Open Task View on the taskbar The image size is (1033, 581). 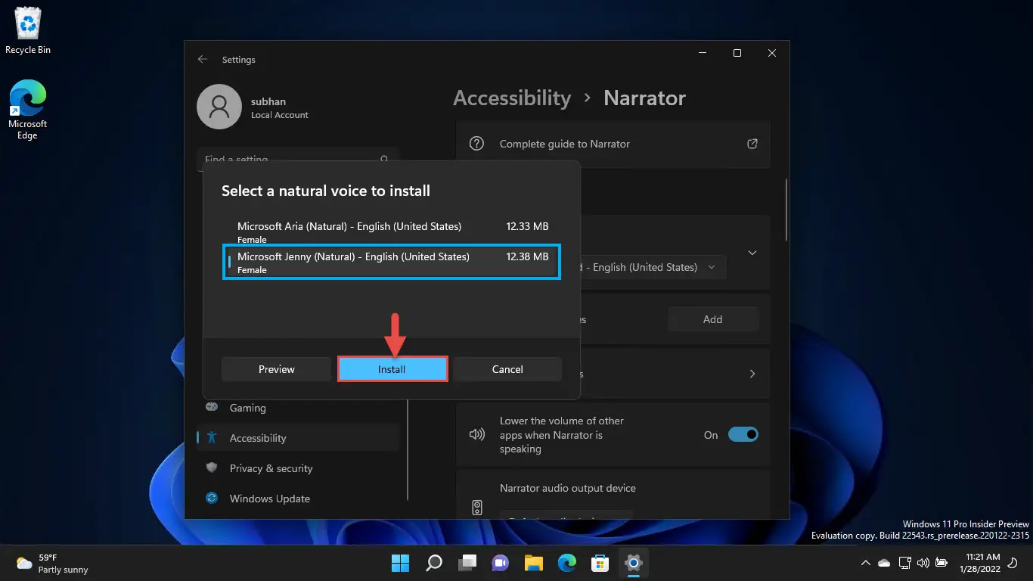pyautogui.click(x=467, y=563)
